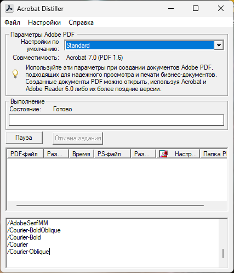Open the Файл menu
The image size is (234, 273).
[x=12, y=22]
